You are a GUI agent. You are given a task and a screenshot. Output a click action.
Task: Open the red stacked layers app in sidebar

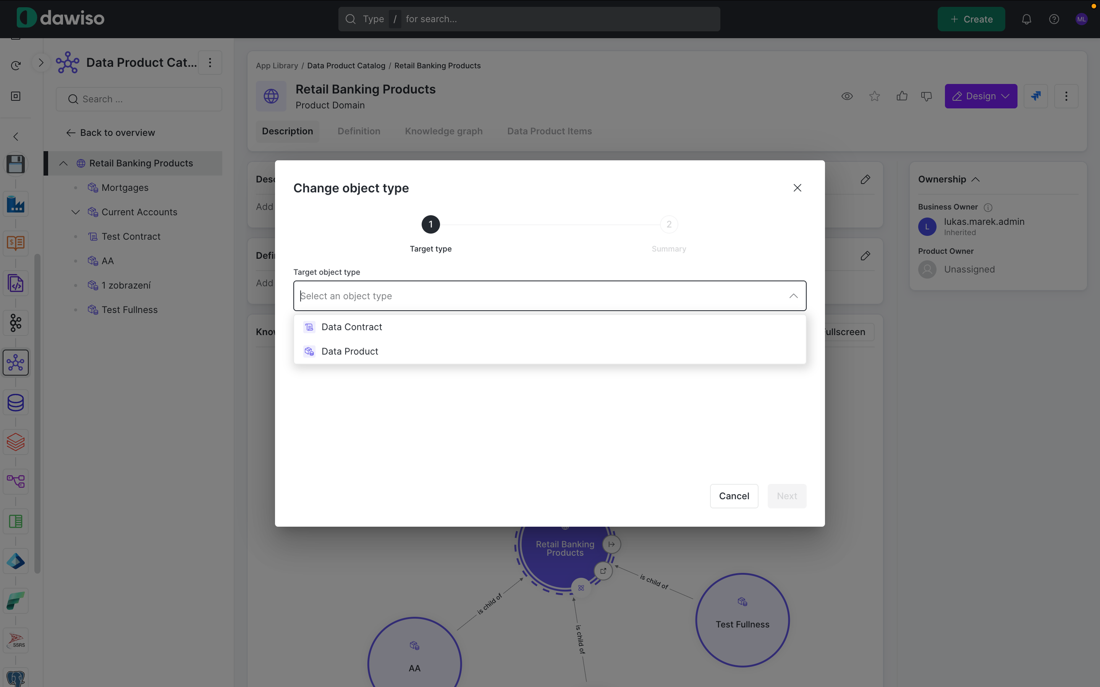click(16, 442)
